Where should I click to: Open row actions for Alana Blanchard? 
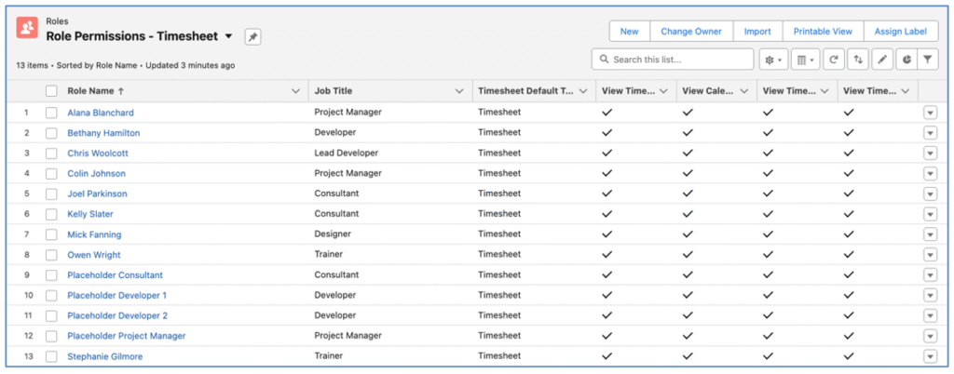931,113
